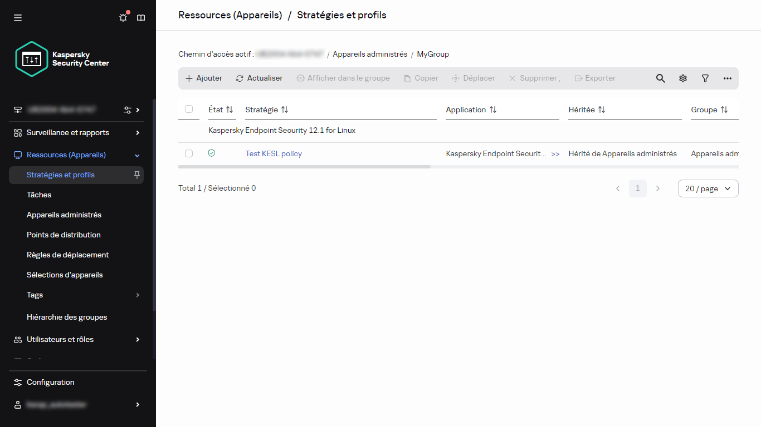Click the server settings sliders icon
The height and width of the screenshot is (427, 761).
[x=128, y=110]
